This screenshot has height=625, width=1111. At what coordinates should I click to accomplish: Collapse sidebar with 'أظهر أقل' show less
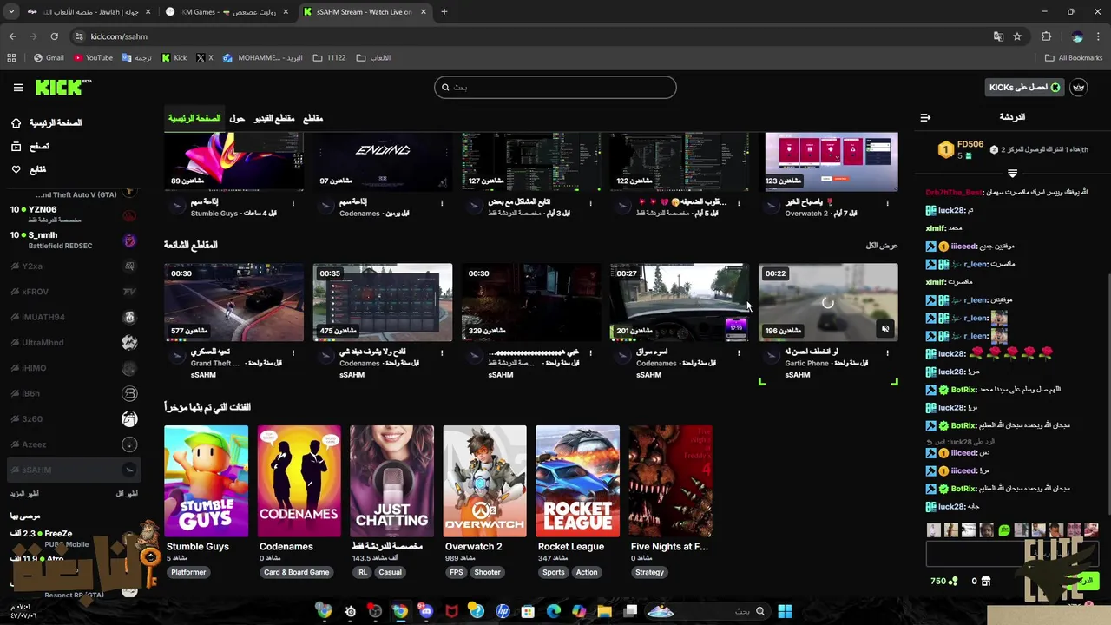pyautogui.click(x=128, y=493)
